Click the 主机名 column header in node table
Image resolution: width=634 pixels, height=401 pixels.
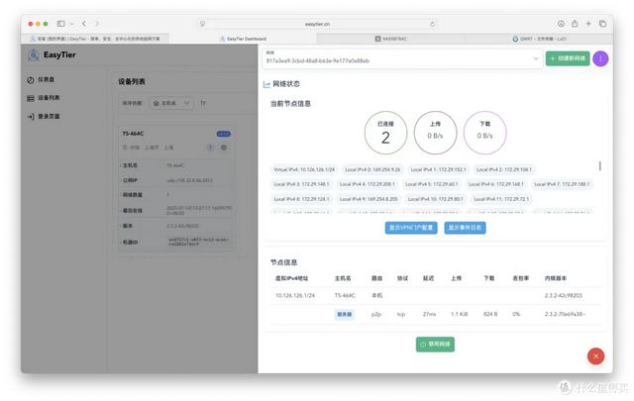pyautogui.click(x=343, y=278)
